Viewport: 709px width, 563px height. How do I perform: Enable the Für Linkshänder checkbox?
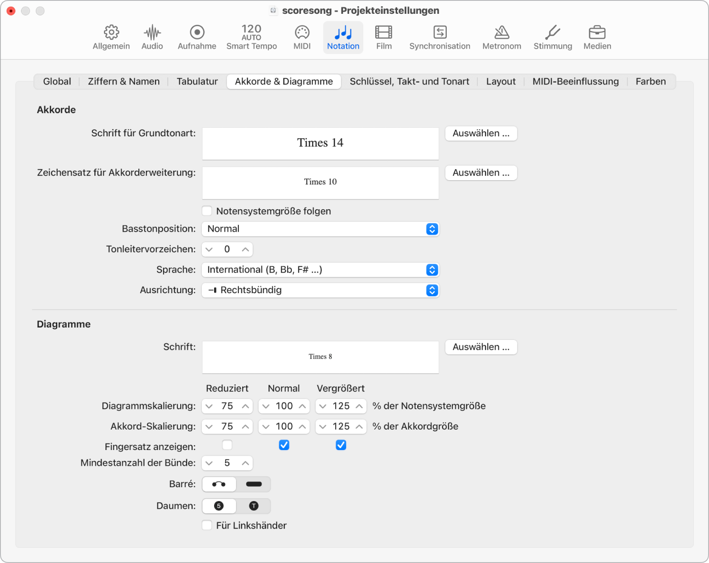(207, 525)
